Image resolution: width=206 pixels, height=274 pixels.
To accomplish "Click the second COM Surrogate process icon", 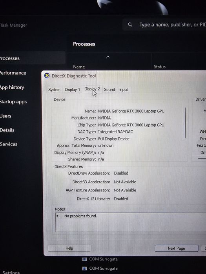I will point(84,268).
